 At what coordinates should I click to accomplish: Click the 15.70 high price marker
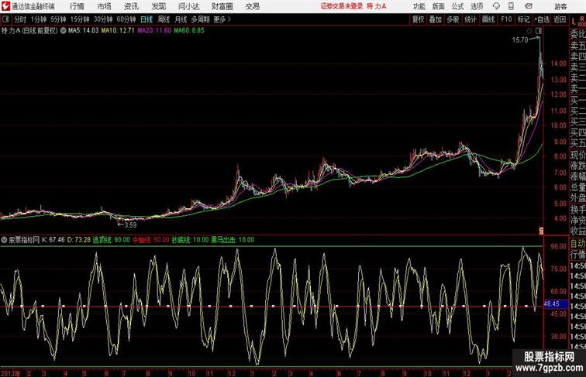pyautogui.click(x=520, y=40)
